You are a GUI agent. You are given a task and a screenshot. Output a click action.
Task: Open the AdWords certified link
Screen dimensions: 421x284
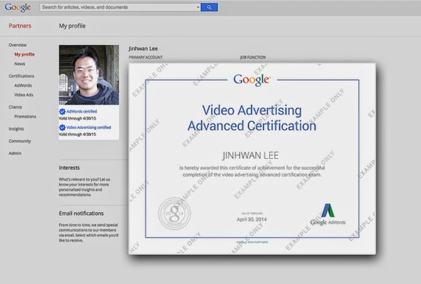tap(81, 111)
